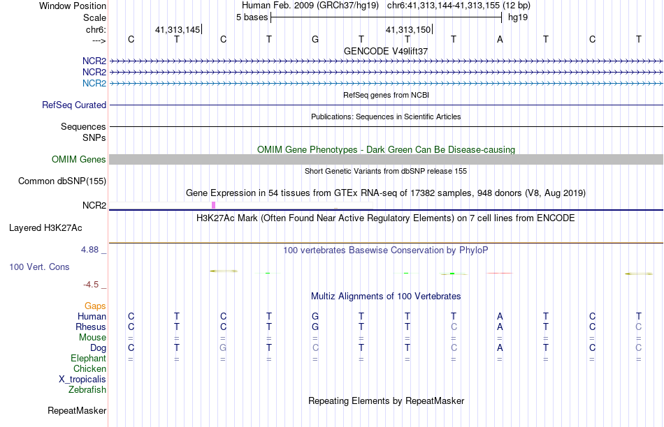Viewport: 664px width, 427px height.
Task: Click the SNPs track label
Action: (x=94, y=138)
